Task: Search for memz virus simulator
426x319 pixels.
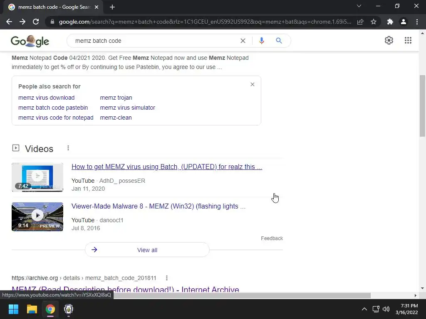Action: click(x=128, y=108)
